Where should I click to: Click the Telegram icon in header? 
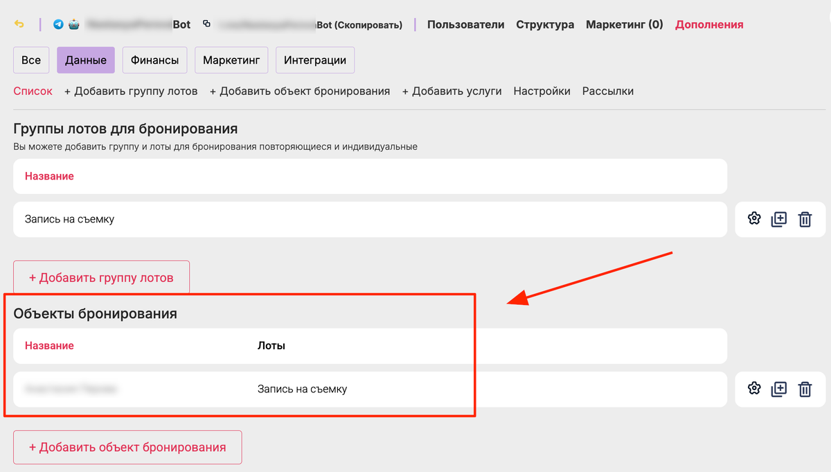pos(58,24)
